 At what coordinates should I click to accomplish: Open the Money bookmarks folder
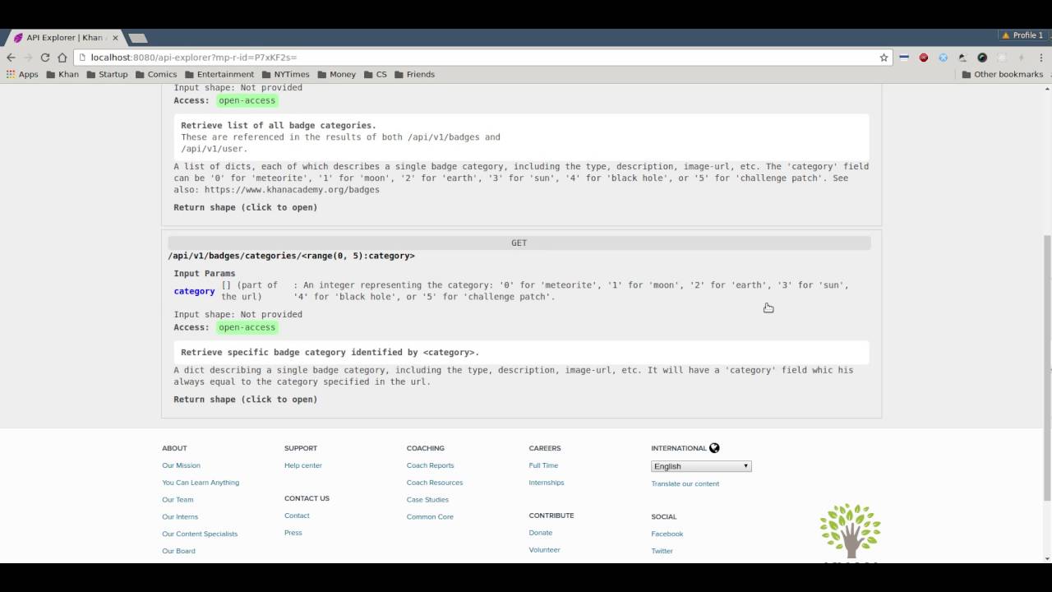[337, 74]
